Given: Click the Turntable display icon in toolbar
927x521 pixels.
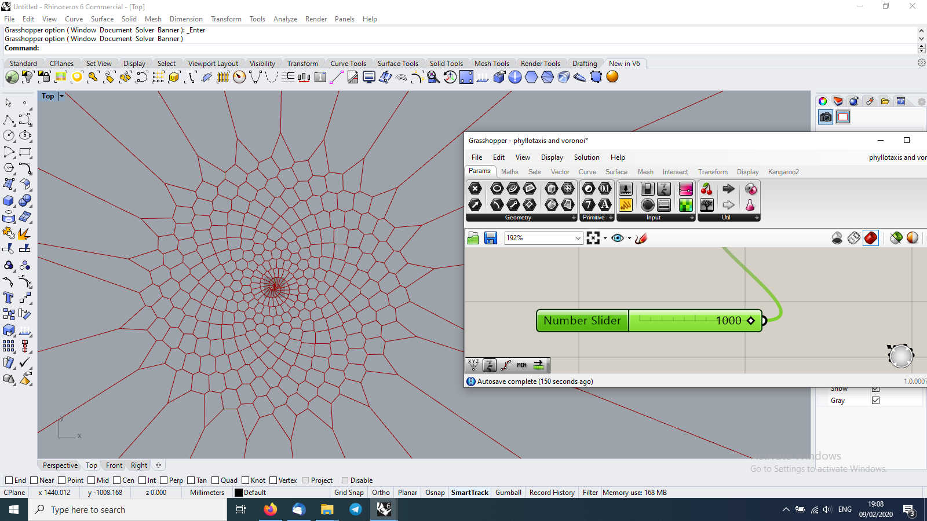Looking at the screenshot, I should pyautogui.click(x=450, y=77).
